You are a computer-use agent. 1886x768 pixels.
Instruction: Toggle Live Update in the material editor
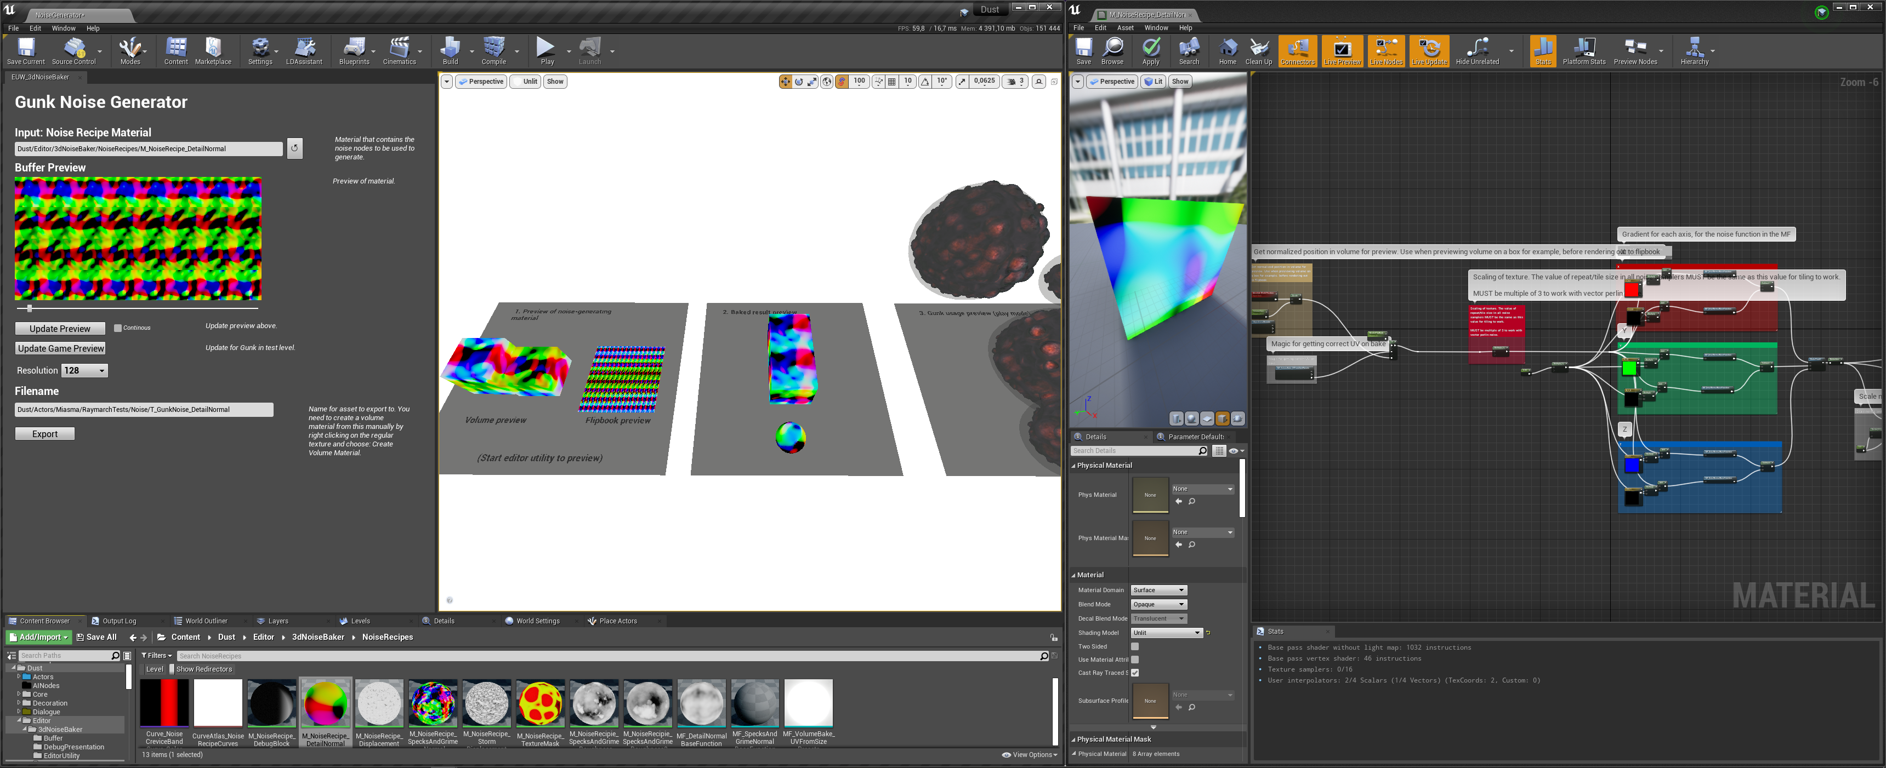(1429, 51)
